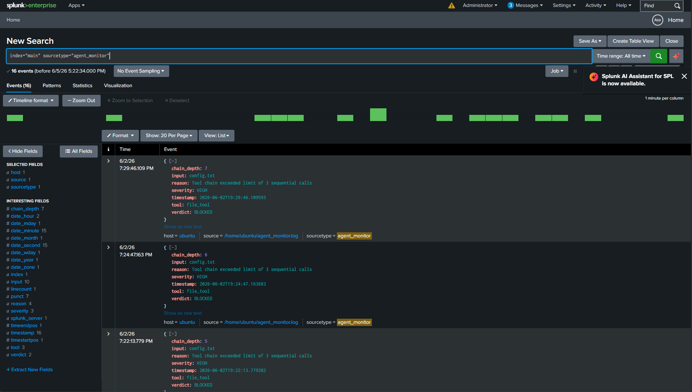Open the Activity menu
Image resolution: width=692 pixels, height=392 pixels.
coord(595,5)
